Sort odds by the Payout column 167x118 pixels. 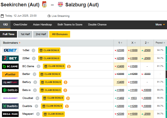(161, 43)
